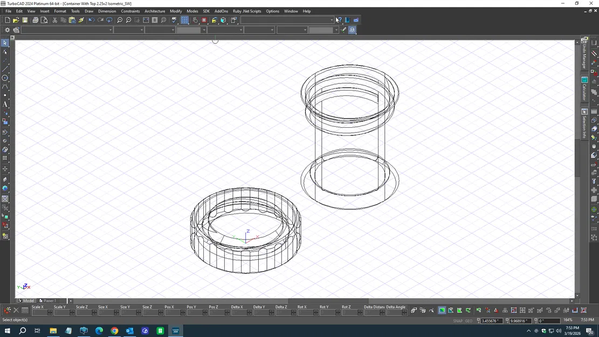Toggle GEO mode in the status bar

(469, 321)
